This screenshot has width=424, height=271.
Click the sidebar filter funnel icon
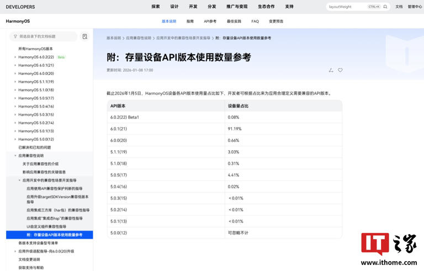click(x=14, y=36)
